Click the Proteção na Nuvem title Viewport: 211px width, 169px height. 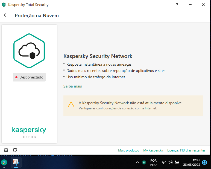pos(37,16)
